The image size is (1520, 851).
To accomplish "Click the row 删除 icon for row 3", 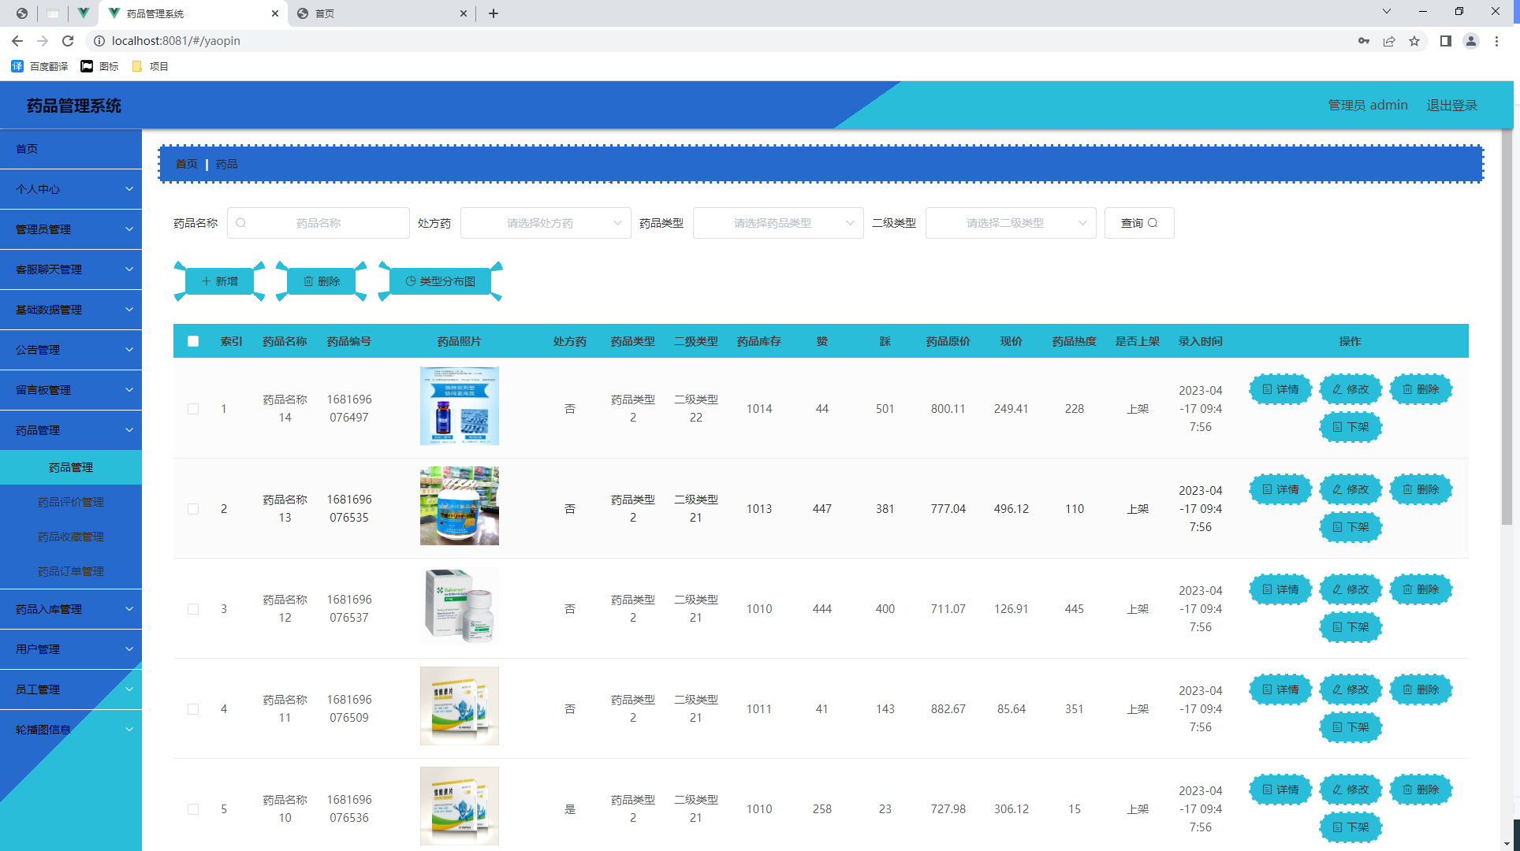I will (x=1406, y=589).
